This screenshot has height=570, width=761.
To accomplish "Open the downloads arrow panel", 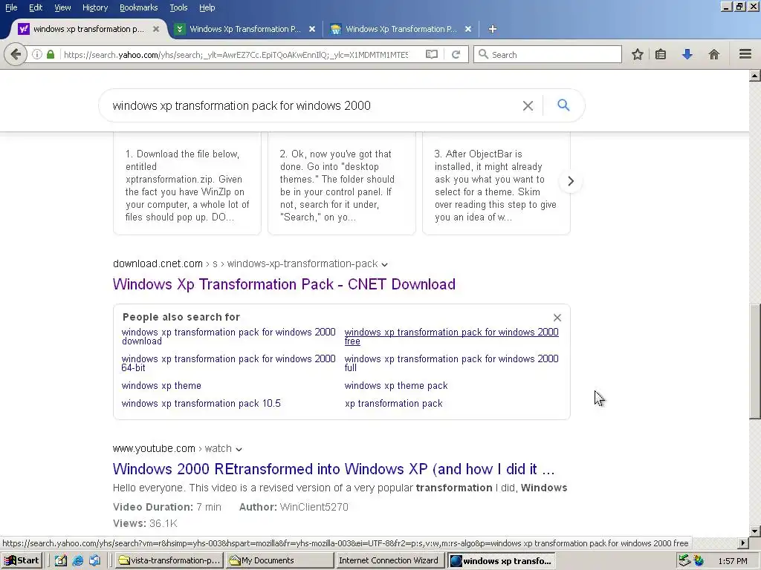I will tap(687, 54).
